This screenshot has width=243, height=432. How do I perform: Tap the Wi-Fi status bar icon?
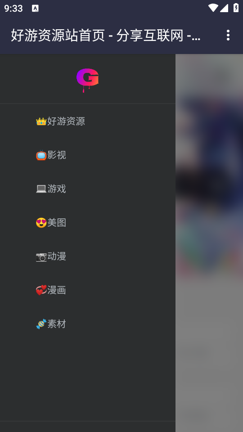(x=213, y=8)
